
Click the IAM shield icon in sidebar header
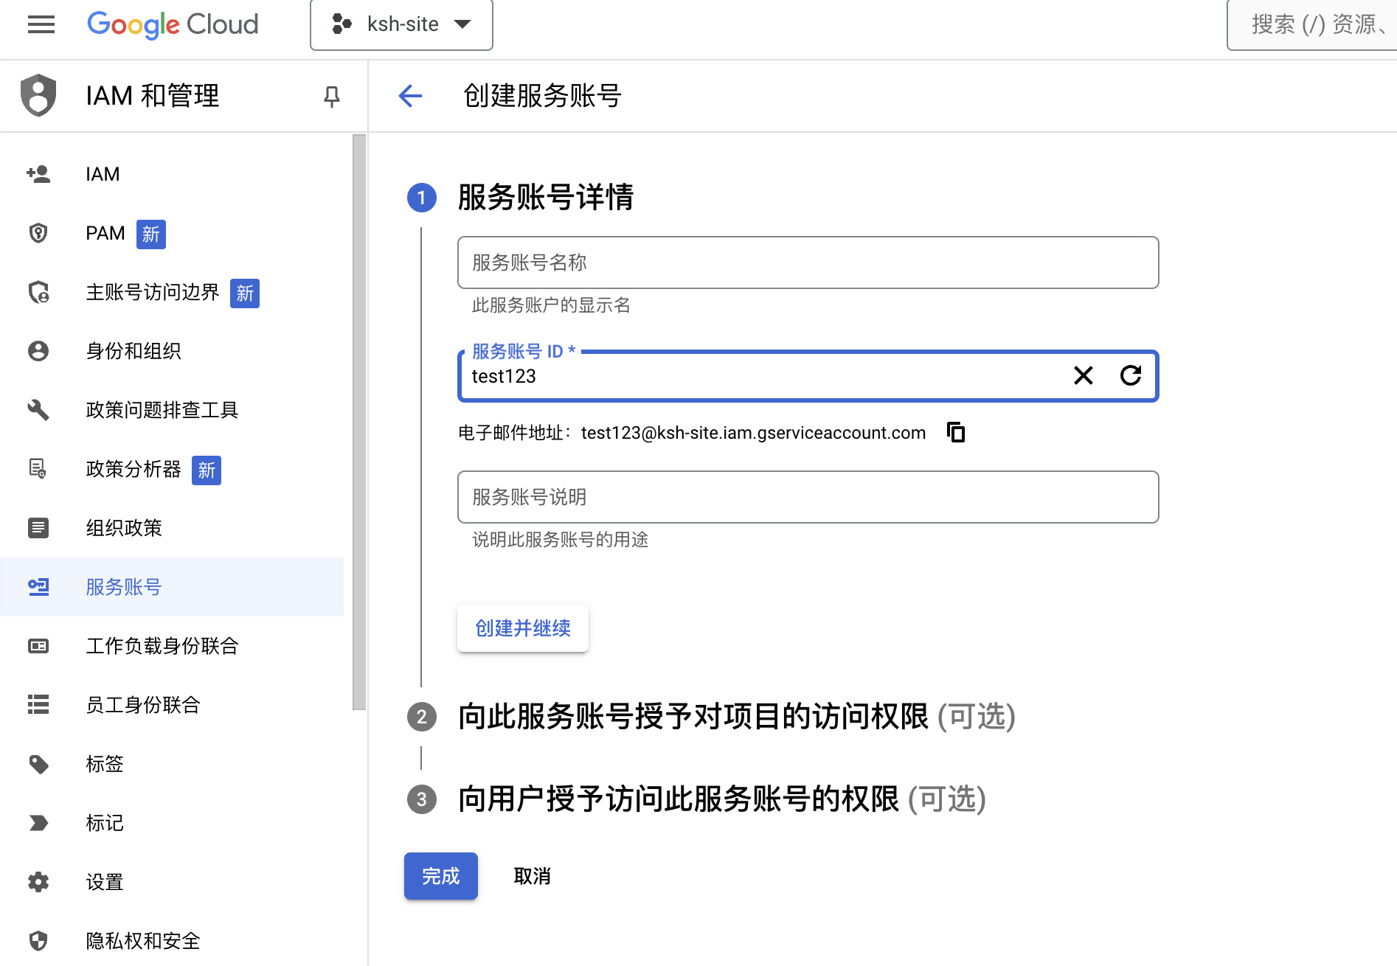pyautogui.click(x=38, y=95)
